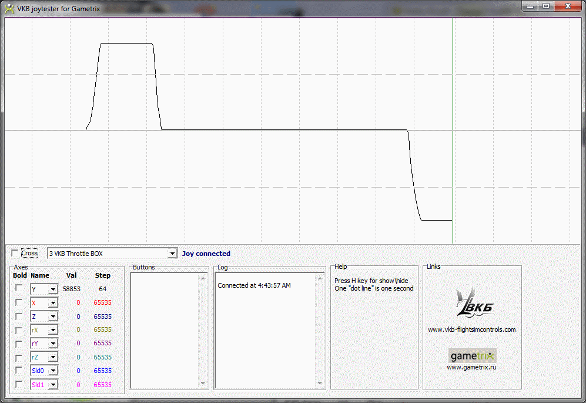Tick the Bold checkbox for rY axis
Image resolution: width=586 pixels, height=403 pixels.
point(19,344)
